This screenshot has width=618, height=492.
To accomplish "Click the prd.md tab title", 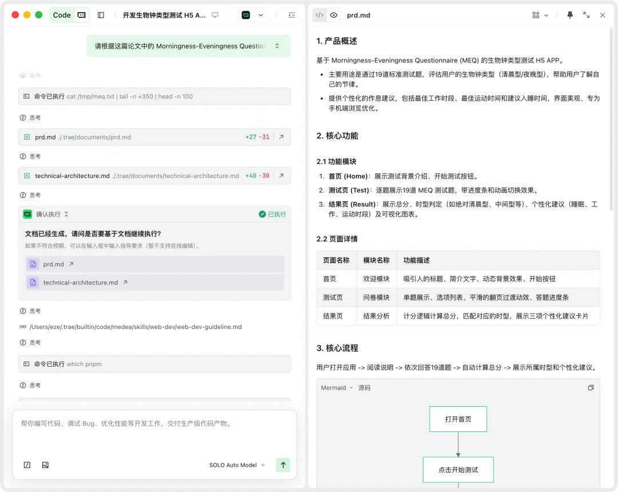I will tap(358, 15).
